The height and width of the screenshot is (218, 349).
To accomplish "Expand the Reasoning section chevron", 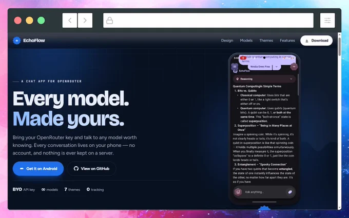I will pyautogui.click(x=291, y=79).
